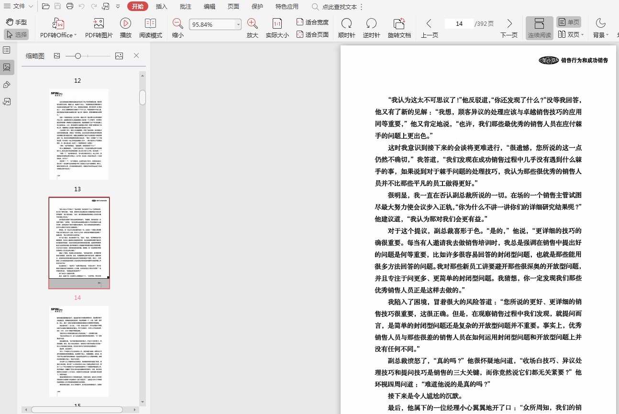Open the zoom percentage dropdown
The width and height of the screenshot is (619, 414).
pos(238,24)
